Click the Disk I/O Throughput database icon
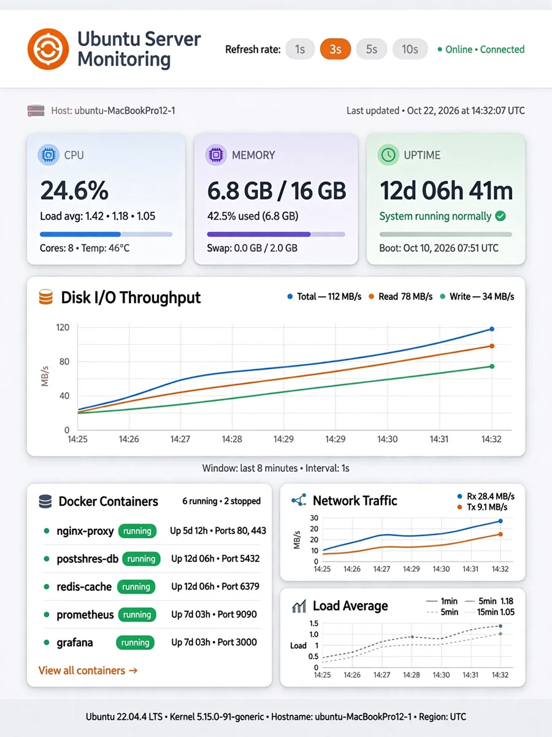The width and height of the screenshot is (552, 737). pyautogui.click(x=45, y=298)
